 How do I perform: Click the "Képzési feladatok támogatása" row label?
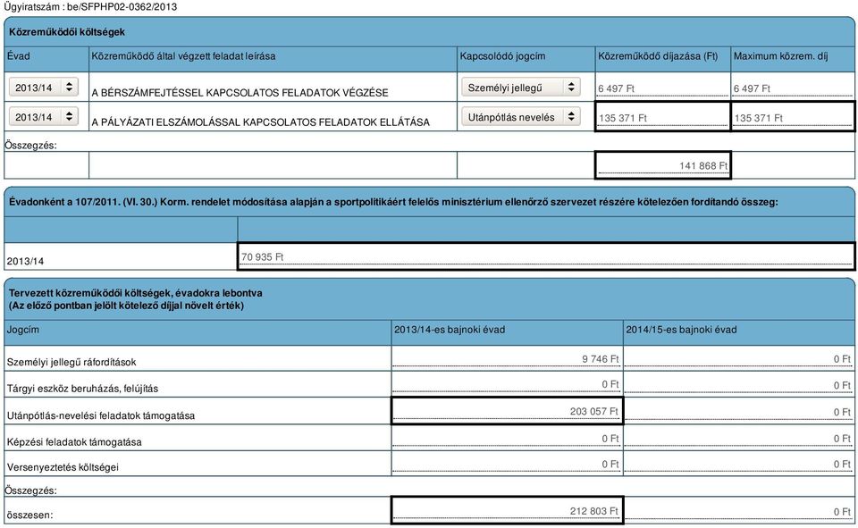point(74,441)
